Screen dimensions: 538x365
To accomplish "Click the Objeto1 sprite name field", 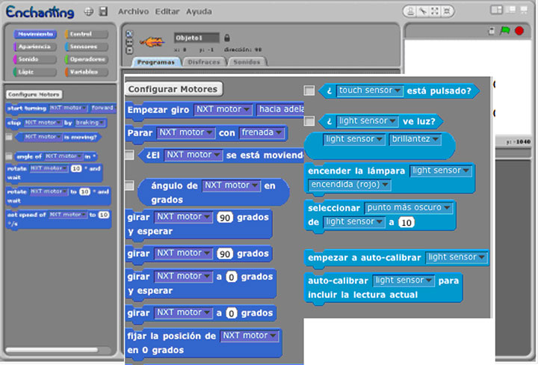I will (196, 37).
